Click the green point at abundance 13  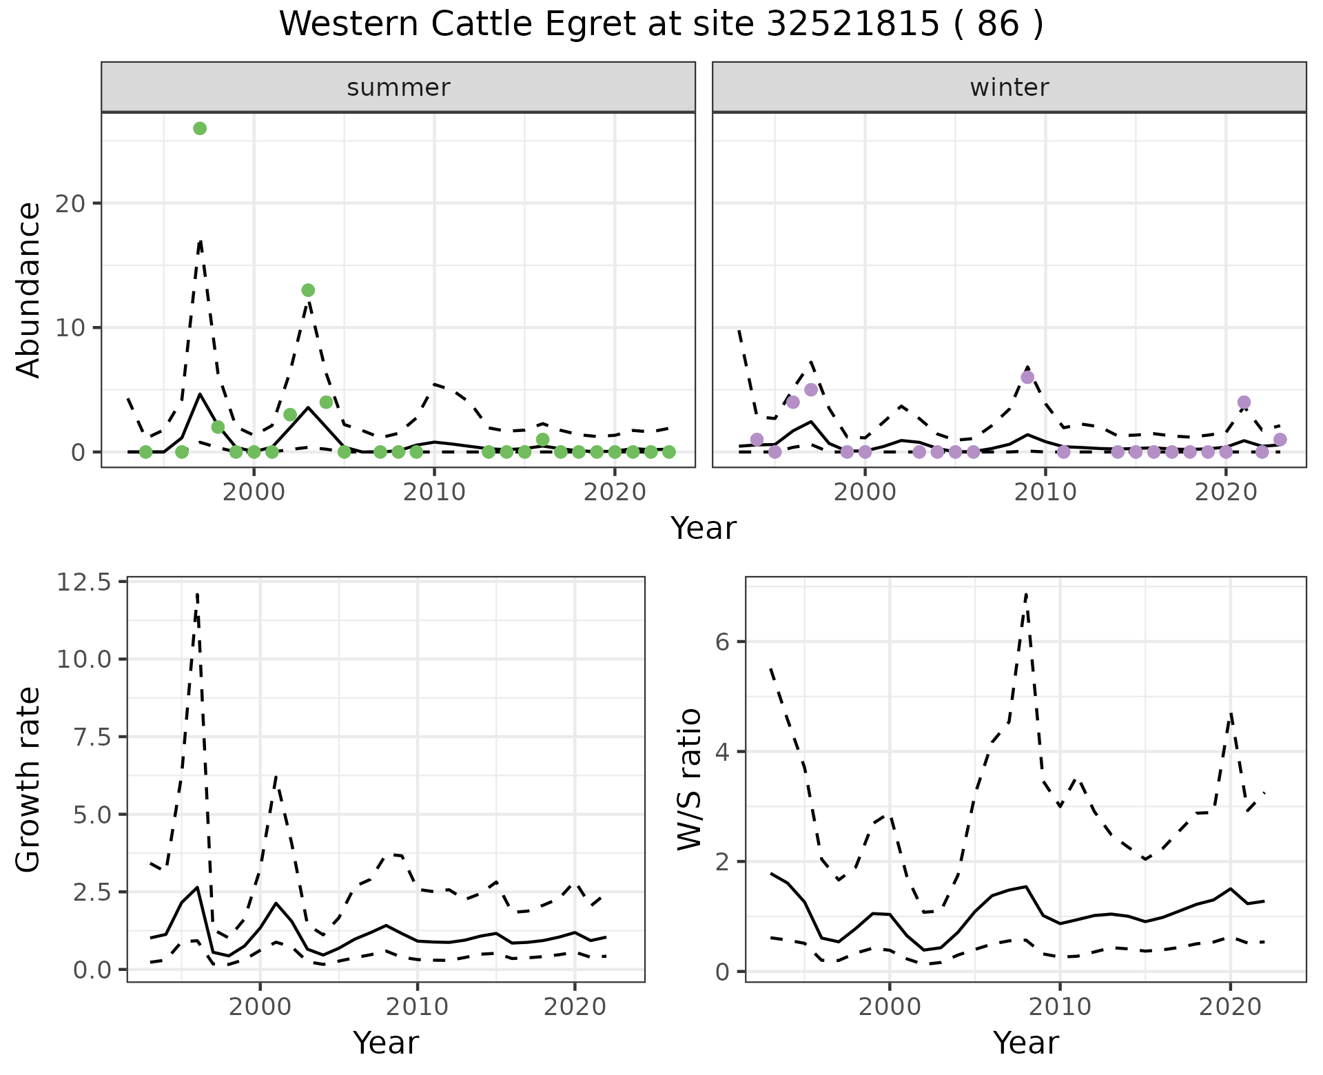[x=308, y=290]
